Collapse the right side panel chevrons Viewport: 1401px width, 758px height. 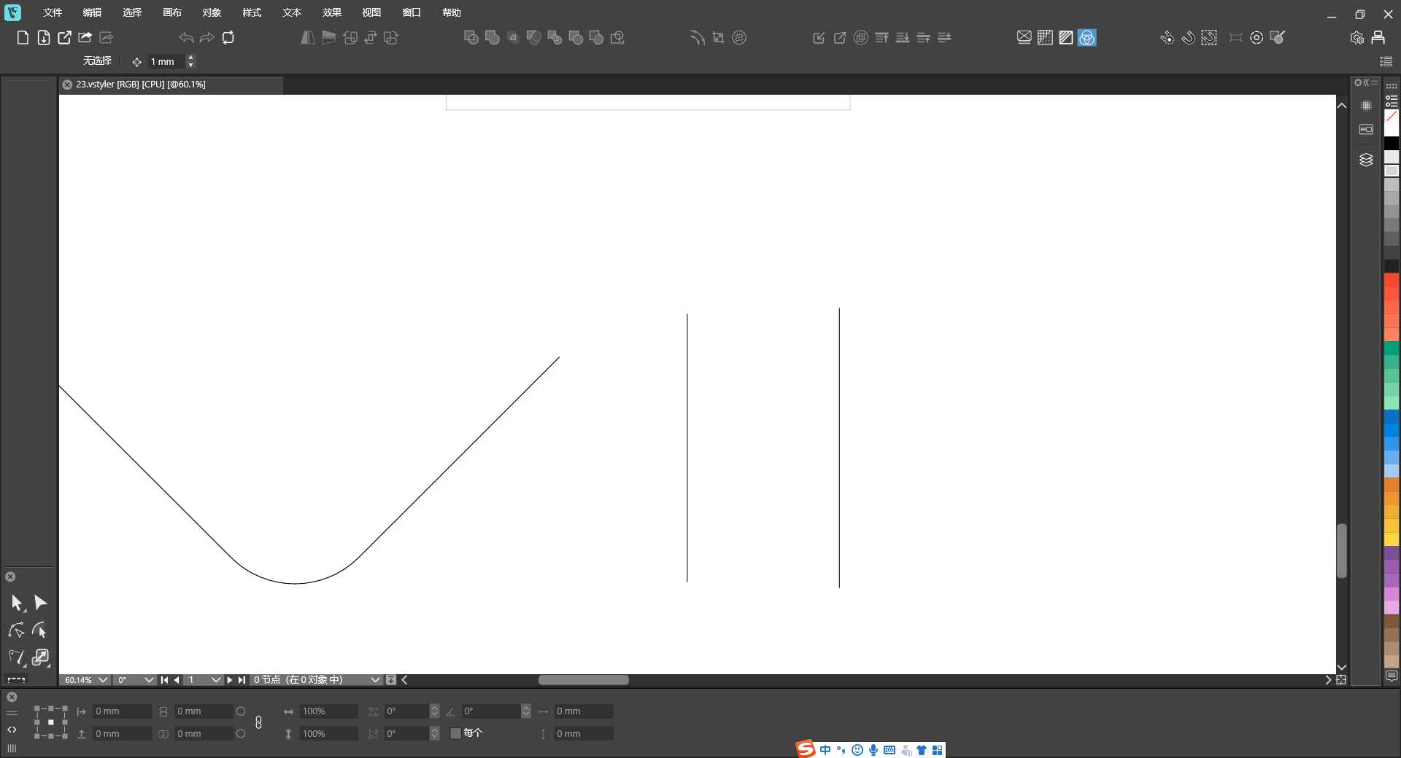pos(1366,82)
